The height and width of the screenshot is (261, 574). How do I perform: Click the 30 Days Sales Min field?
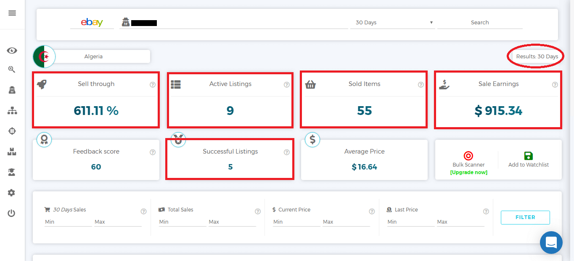point(68,222)
